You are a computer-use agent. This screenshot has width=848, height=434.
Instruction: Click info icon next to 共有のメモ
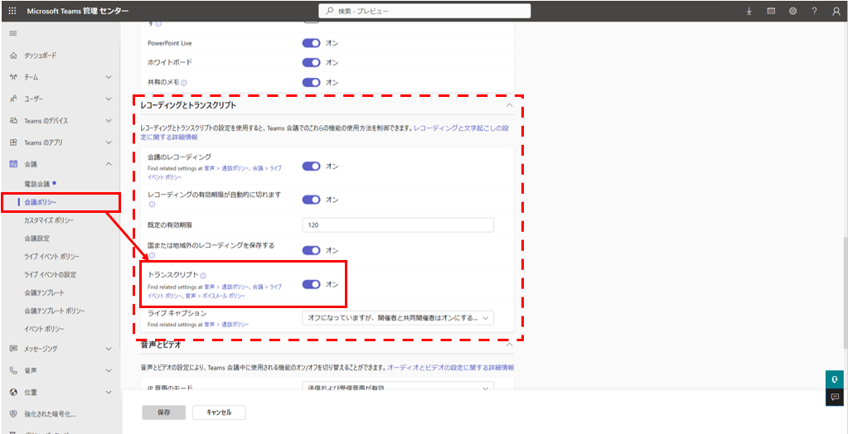184,83
